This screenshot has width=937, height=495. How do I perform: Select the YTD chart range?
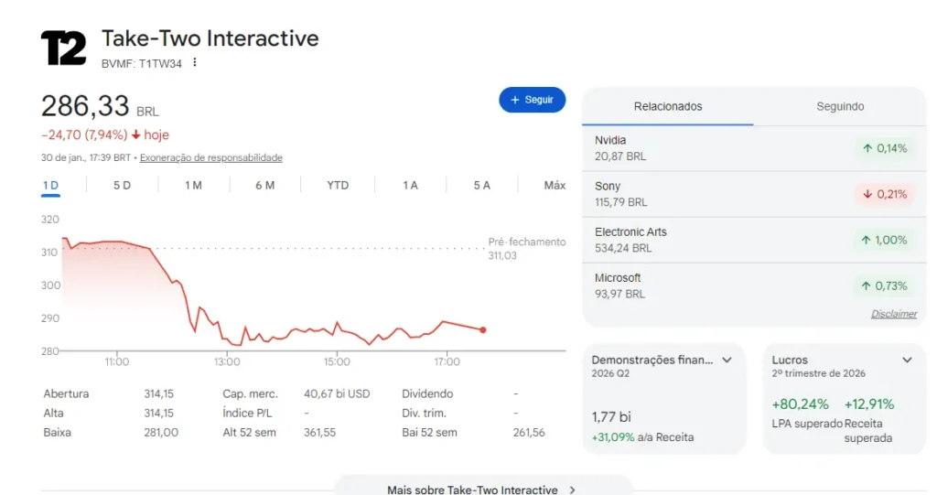tap(338, 186)
